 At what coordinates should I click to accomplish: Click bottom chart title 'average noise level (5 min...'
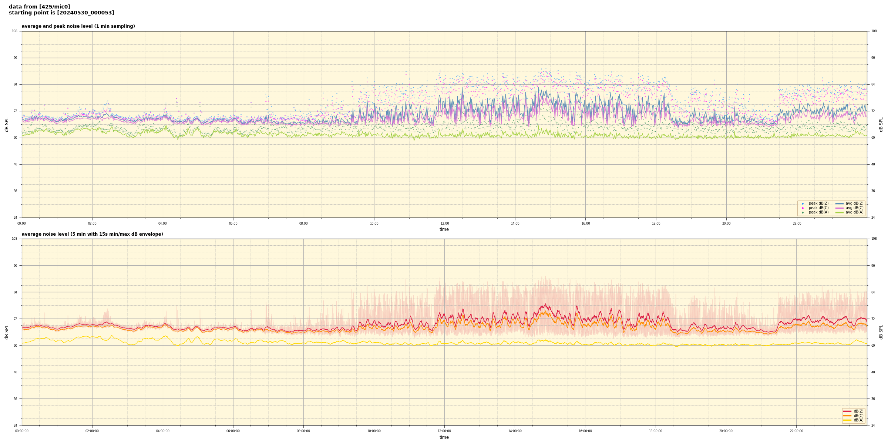coord(92,234)
